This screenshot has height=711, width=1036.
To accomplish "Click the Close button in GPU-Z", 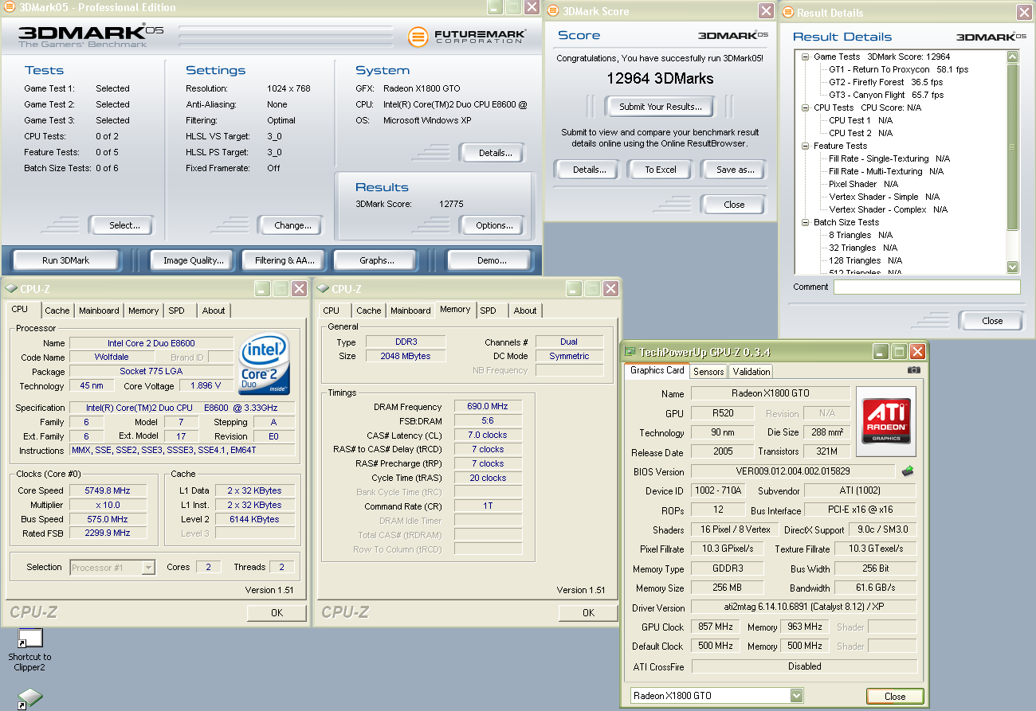I will point(895,696).
